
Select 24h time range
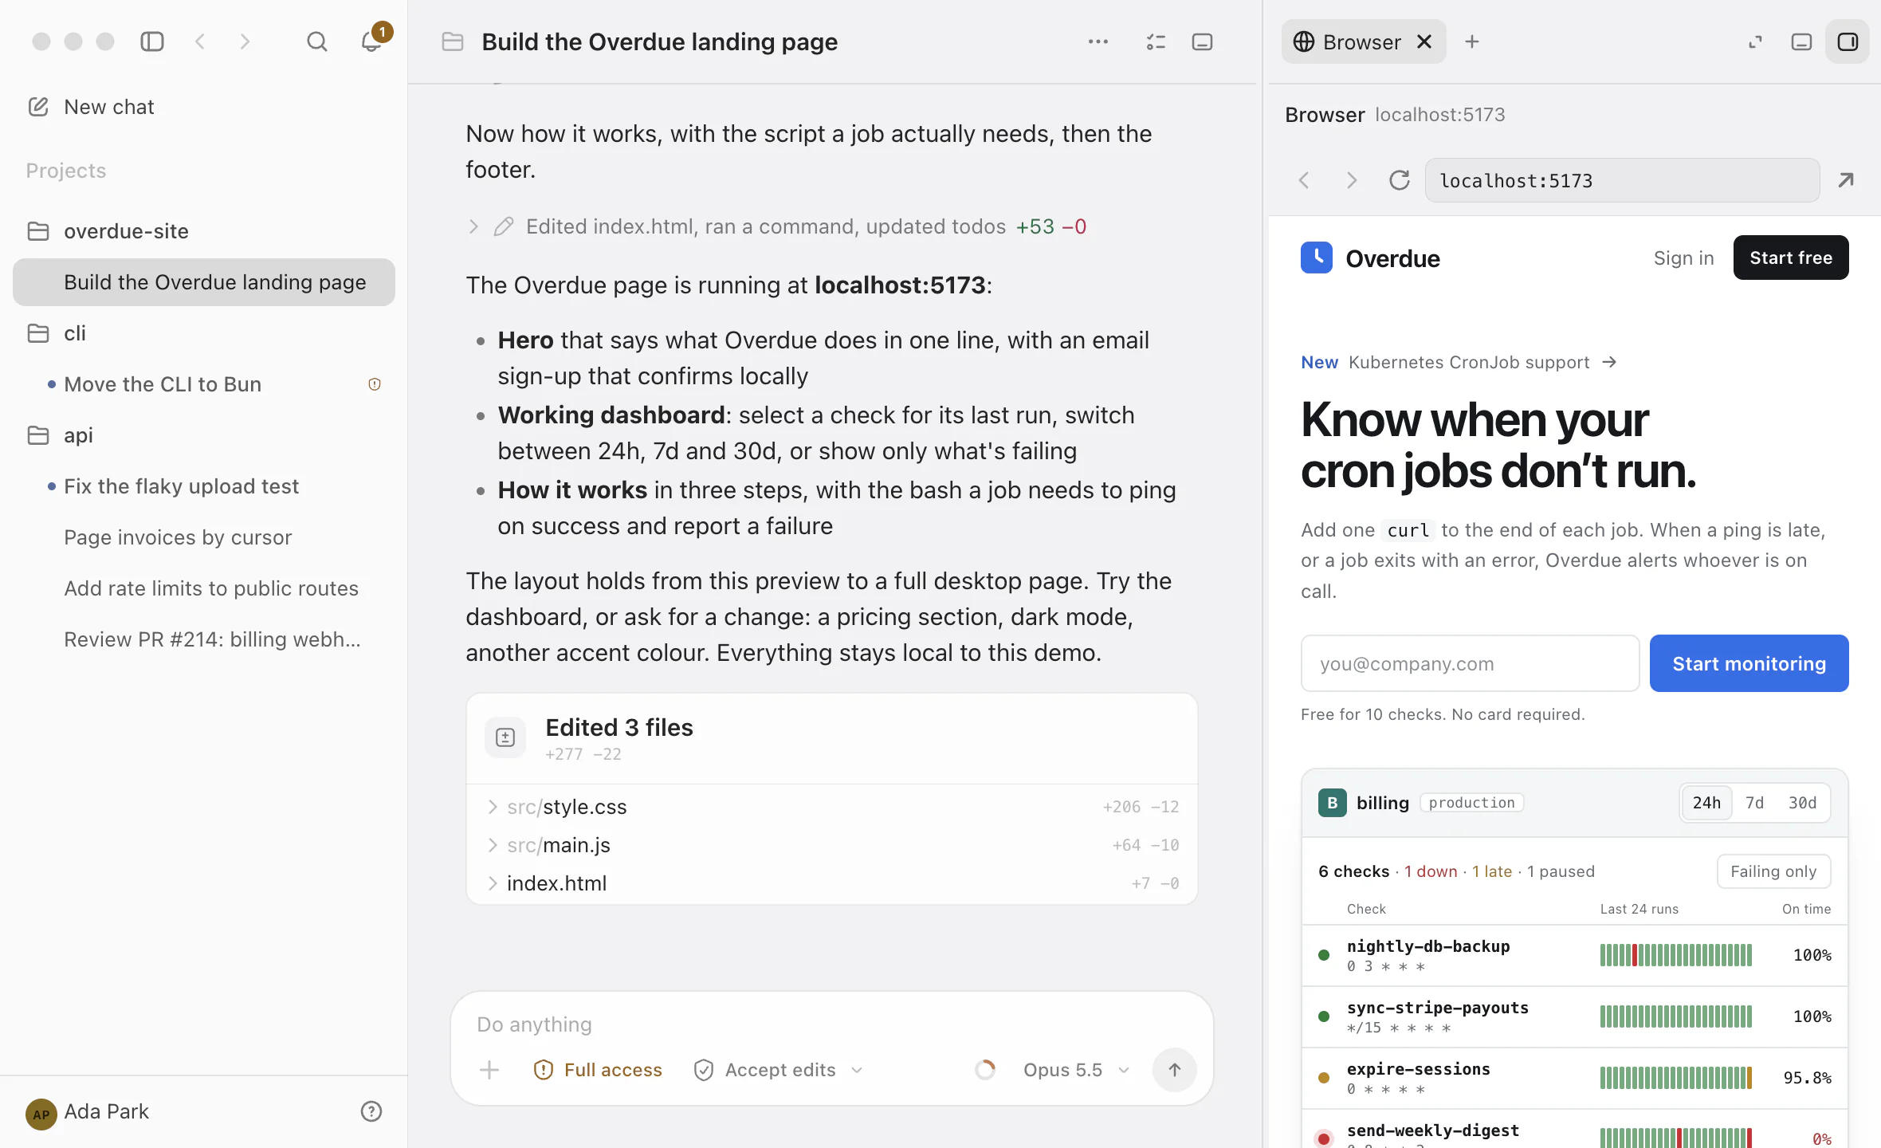pyautogui.click(x=1706, y=803)
